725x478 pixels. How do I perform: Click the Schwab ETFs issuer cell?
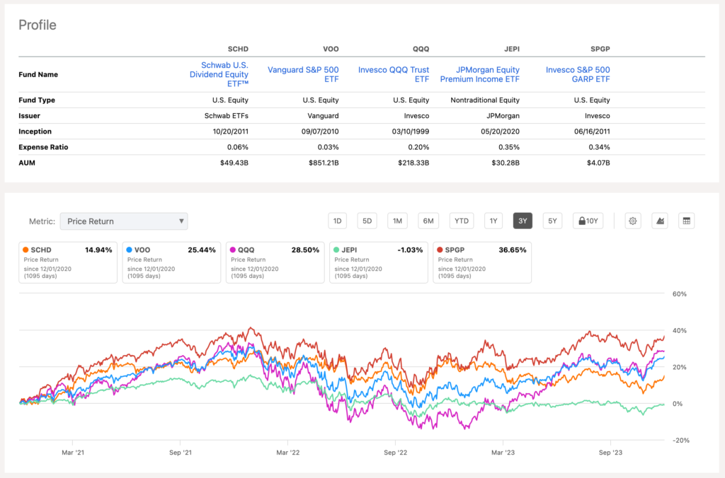[x=227, y=116]
